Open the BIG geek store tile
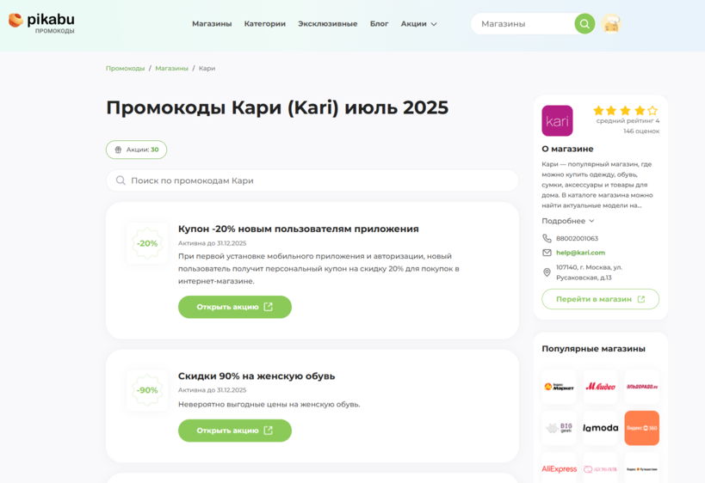705x483 pixels. [x=559, y=428]
